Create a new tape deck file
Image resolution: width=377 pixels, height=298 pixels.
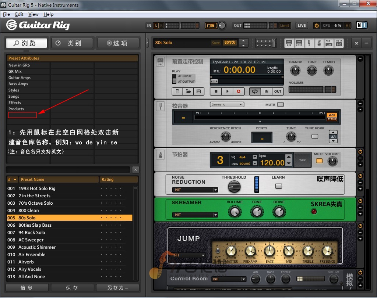pyautogui.click(x=177, y=91)
